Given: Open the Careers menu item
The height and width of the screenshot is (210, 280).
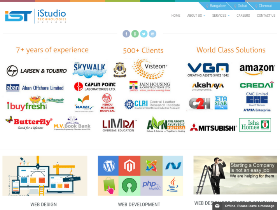Looking at the screenshot, I should 243,16.
